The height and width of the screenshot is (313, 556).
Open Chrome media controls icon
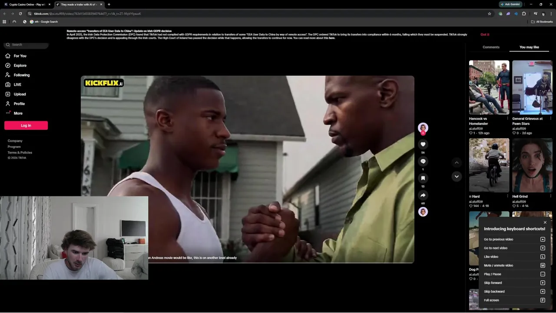coord(535,13)
